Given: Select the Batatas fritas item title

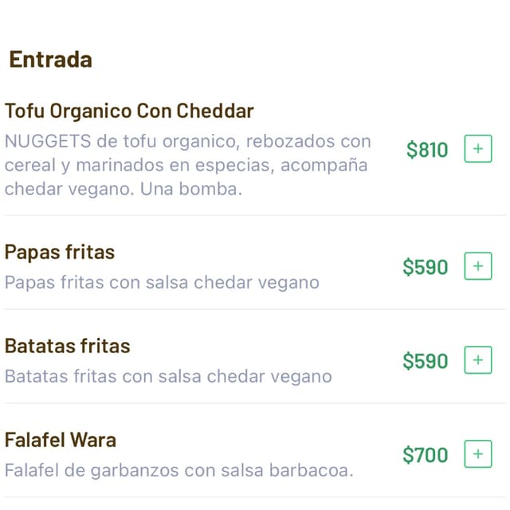Looking at the screenshot, I should pos(67,346).
